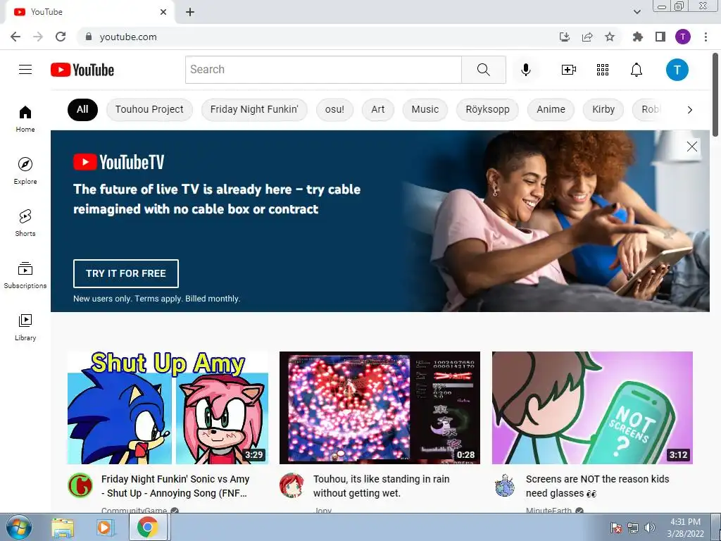Click TRY IT FOR FREE button

pyautogui.click(x=126, y=274)
